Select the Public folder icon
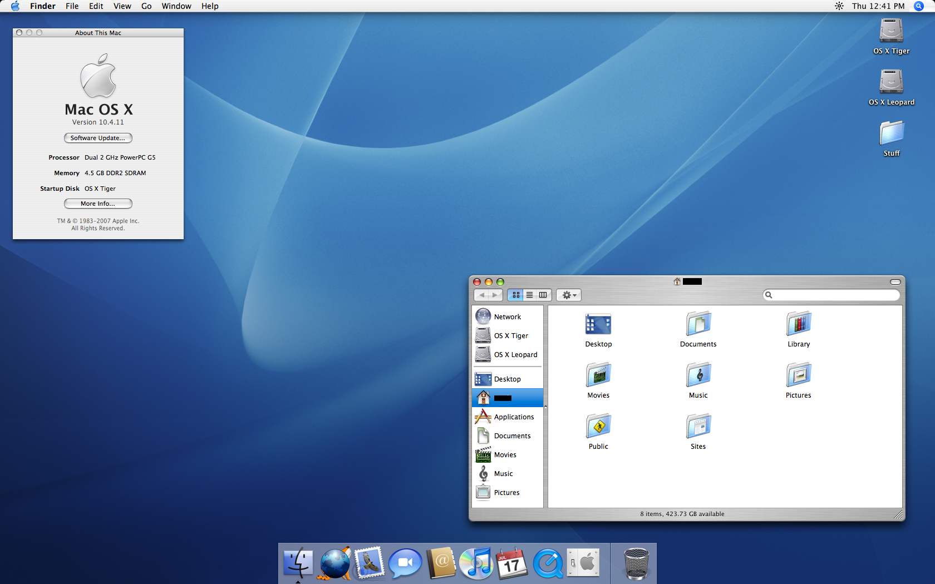 coord(598,427)
